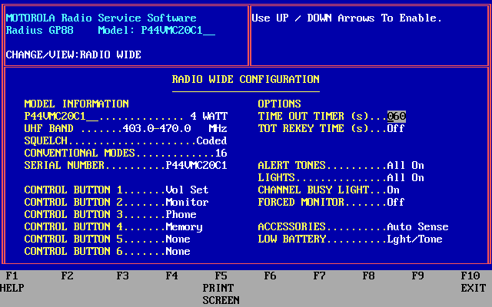
Task: Click the ACCESSORIES option label
Action: tap(291, 227)
